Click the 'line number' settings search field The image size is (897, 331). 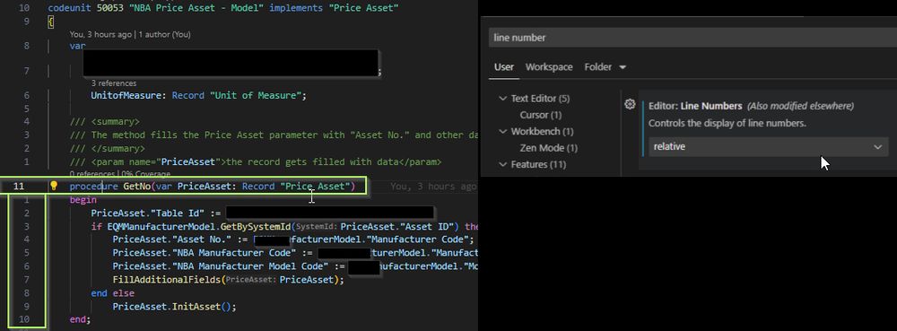pos(692,38)
